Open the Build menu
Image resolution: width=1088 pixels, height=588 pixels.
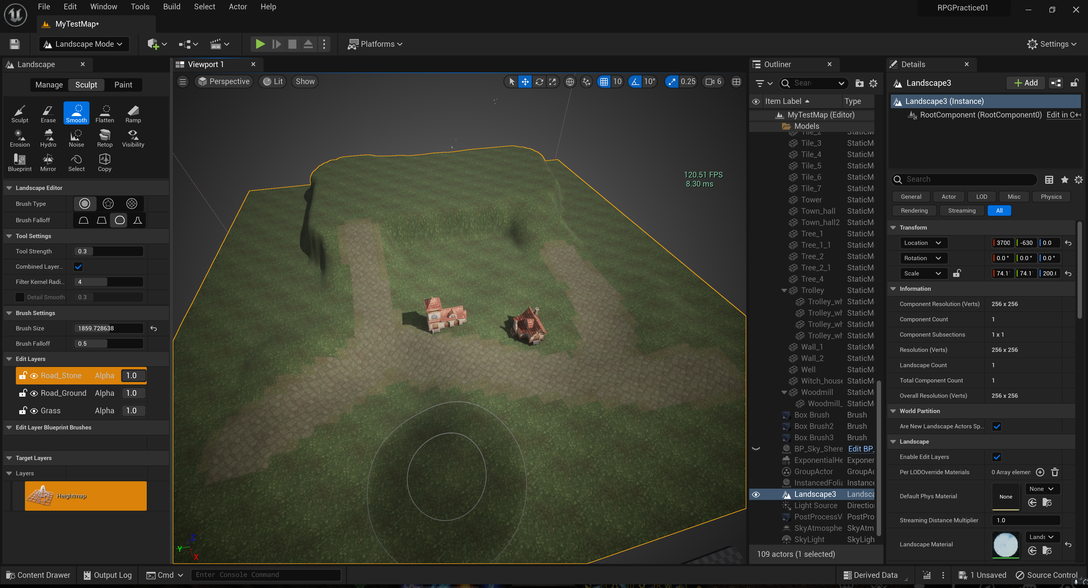[x=171, y=7]
